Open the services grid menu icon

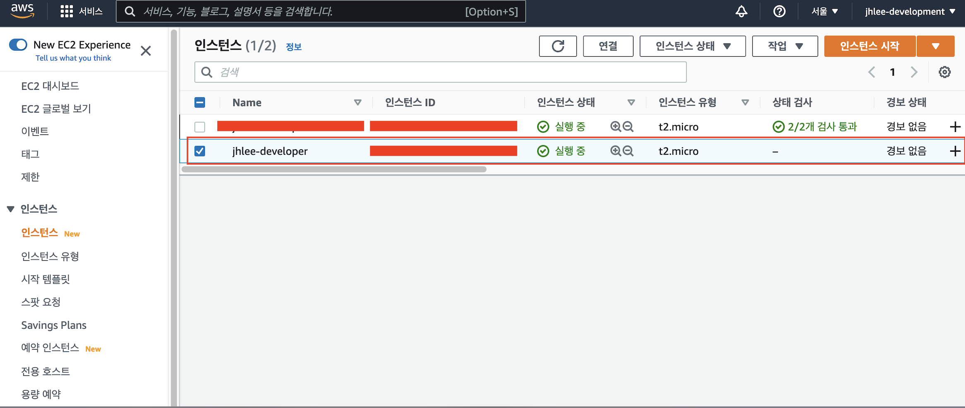[66, 11]
